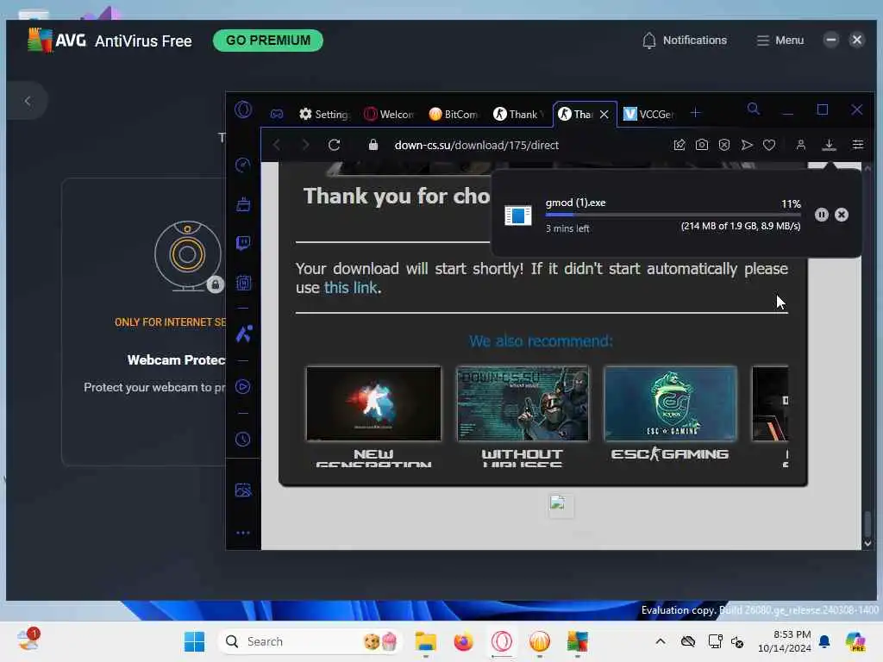The height and width of the screenshot is (662, 883).
Task: Open AVG Menu
Action: coord(780,41)
